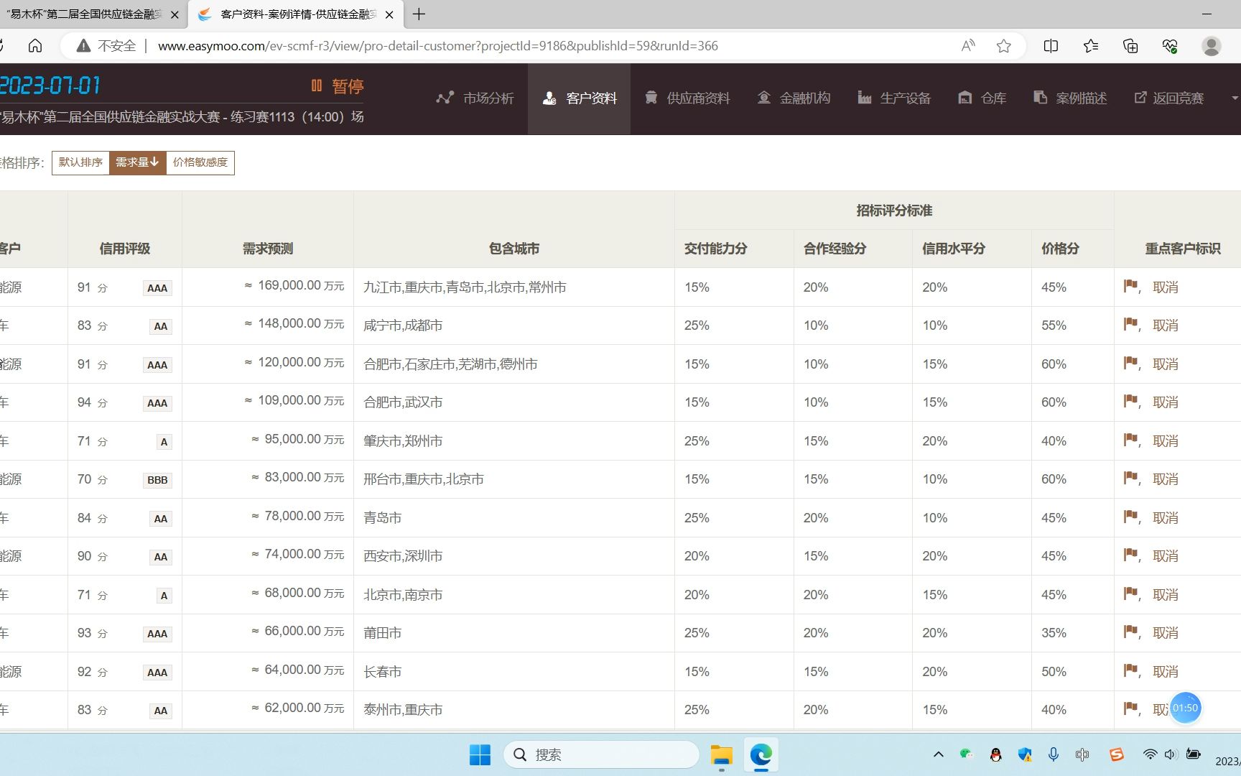The image size is (1241, 776).
Task: Click flag icon in 109,000.00 row
Action: [1130, 401]
